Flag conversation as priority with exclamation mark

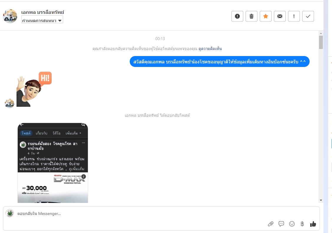(294, 16)
